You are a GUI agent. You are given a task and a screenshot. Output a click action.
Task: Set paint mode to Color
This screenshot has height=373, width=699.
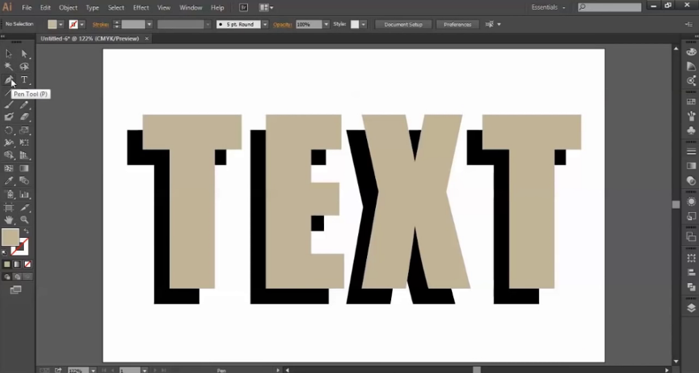click(7, 264)
